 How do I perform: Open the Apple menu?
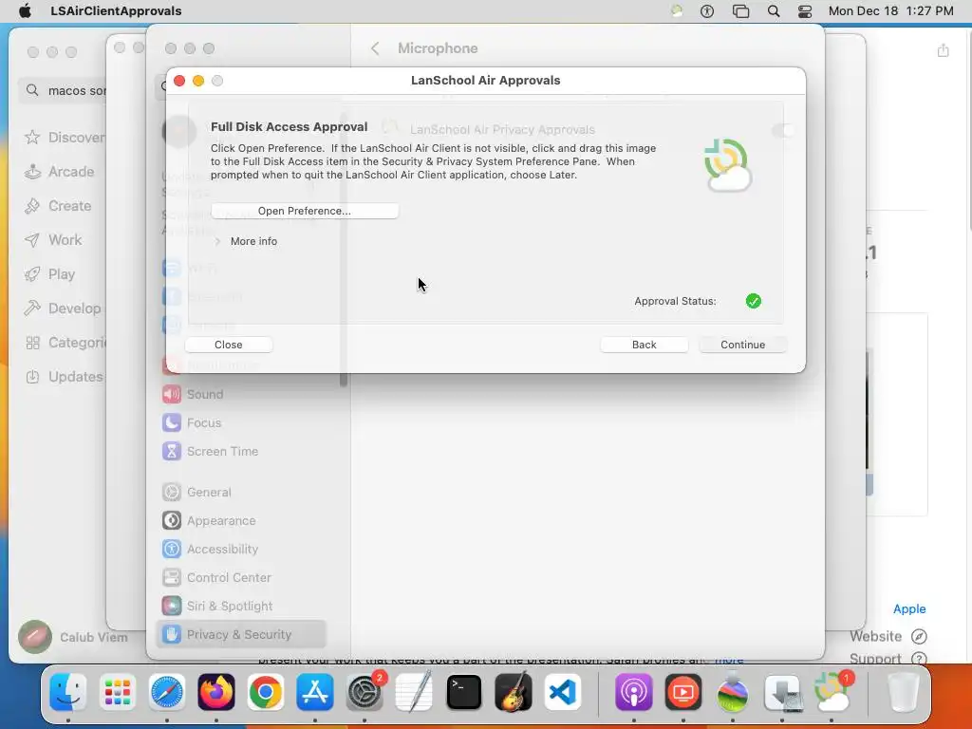pos(25,11)
